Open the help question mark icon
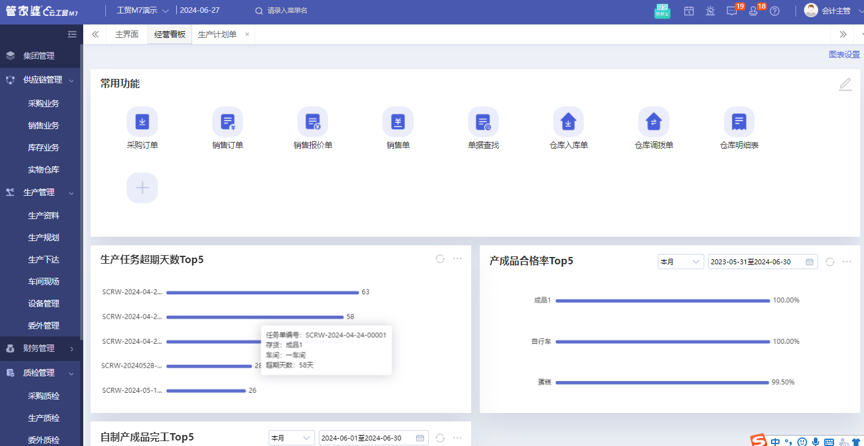This screenshot has height=446, width=864. click(x=775, y=11)
